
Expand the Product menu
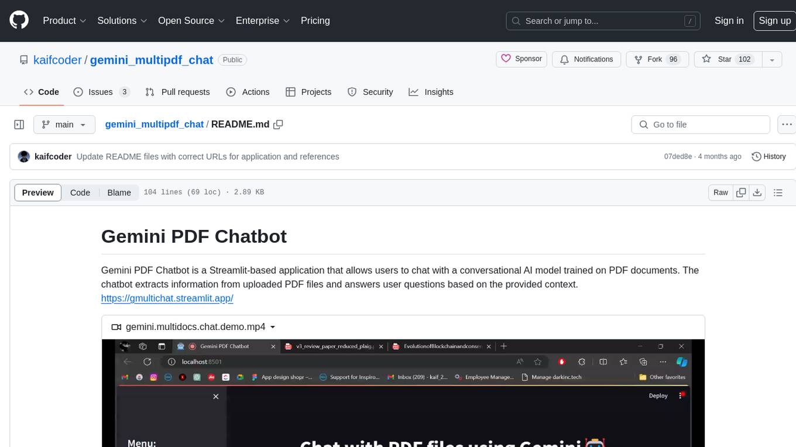point(64,20)
